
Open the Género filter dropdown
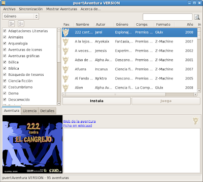click(x=20, y=16)
